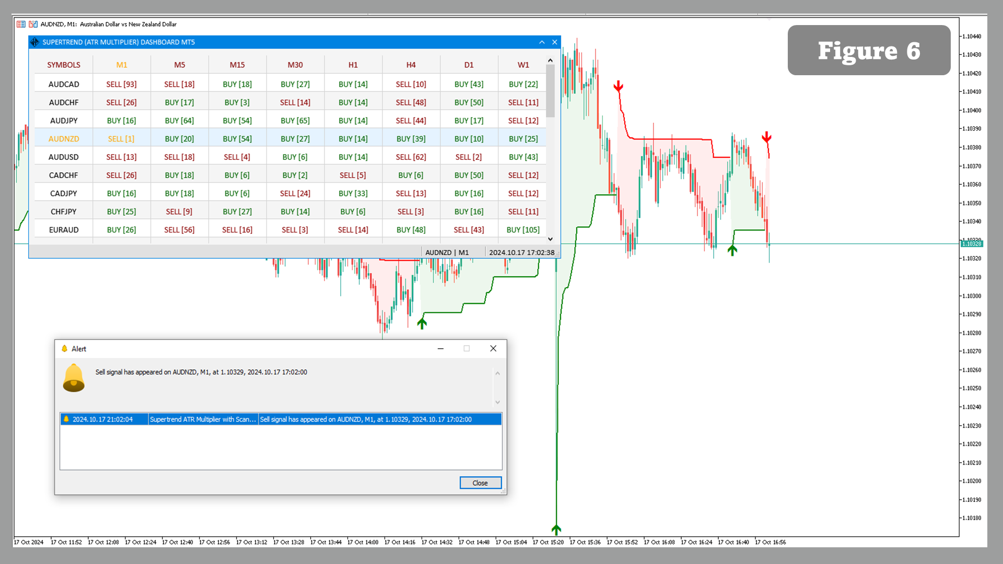Click the AUDNZD | M1 status label on dashboard
This screenshot has height=564, width=1003.
point(447,252)
